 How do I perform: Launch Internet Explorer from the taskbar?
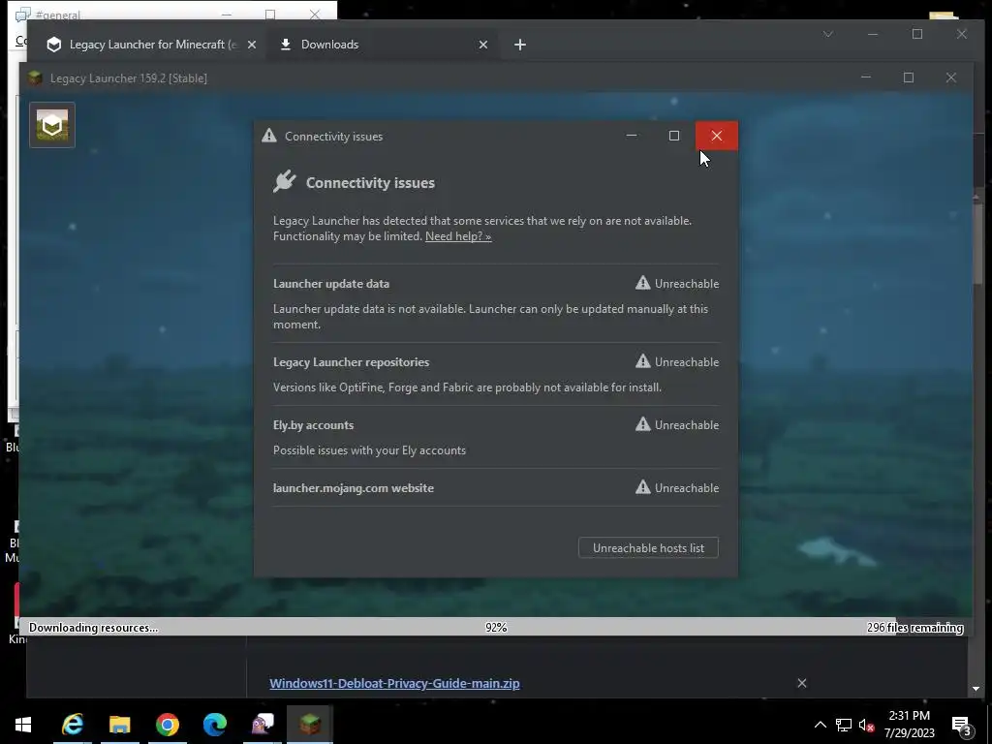(72, 725)
